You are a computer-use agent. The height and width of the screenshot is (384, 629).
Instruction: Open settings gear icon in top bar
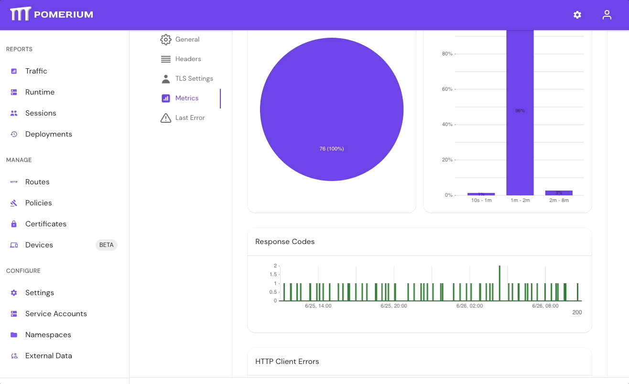pos(577,15)
